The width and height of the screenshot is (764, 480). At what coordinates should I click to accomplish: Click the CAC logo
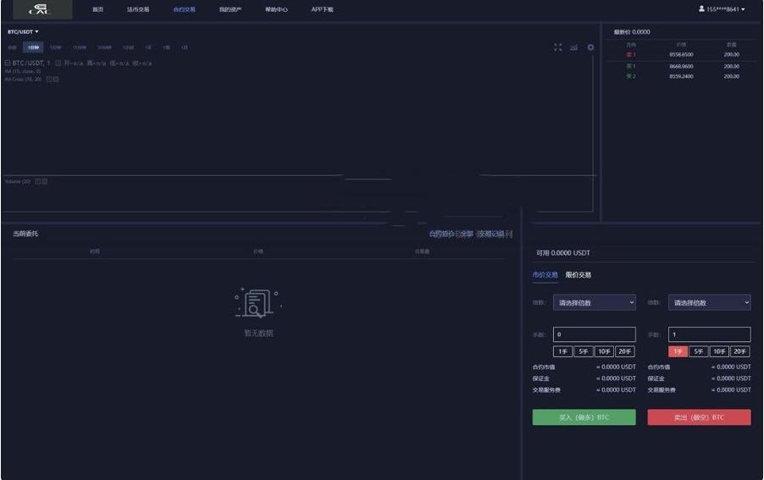37,9
